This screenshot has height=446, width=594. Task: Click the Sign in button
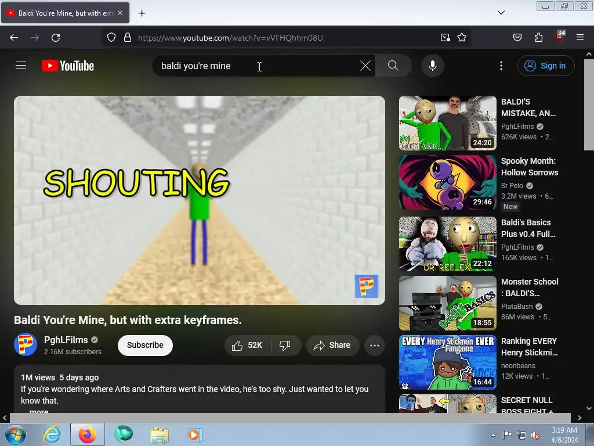point(545,66)
